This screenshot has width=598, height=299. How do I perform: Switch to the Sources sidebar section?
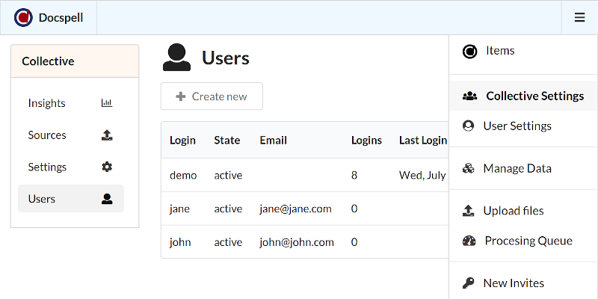click(x=47, y=135)
